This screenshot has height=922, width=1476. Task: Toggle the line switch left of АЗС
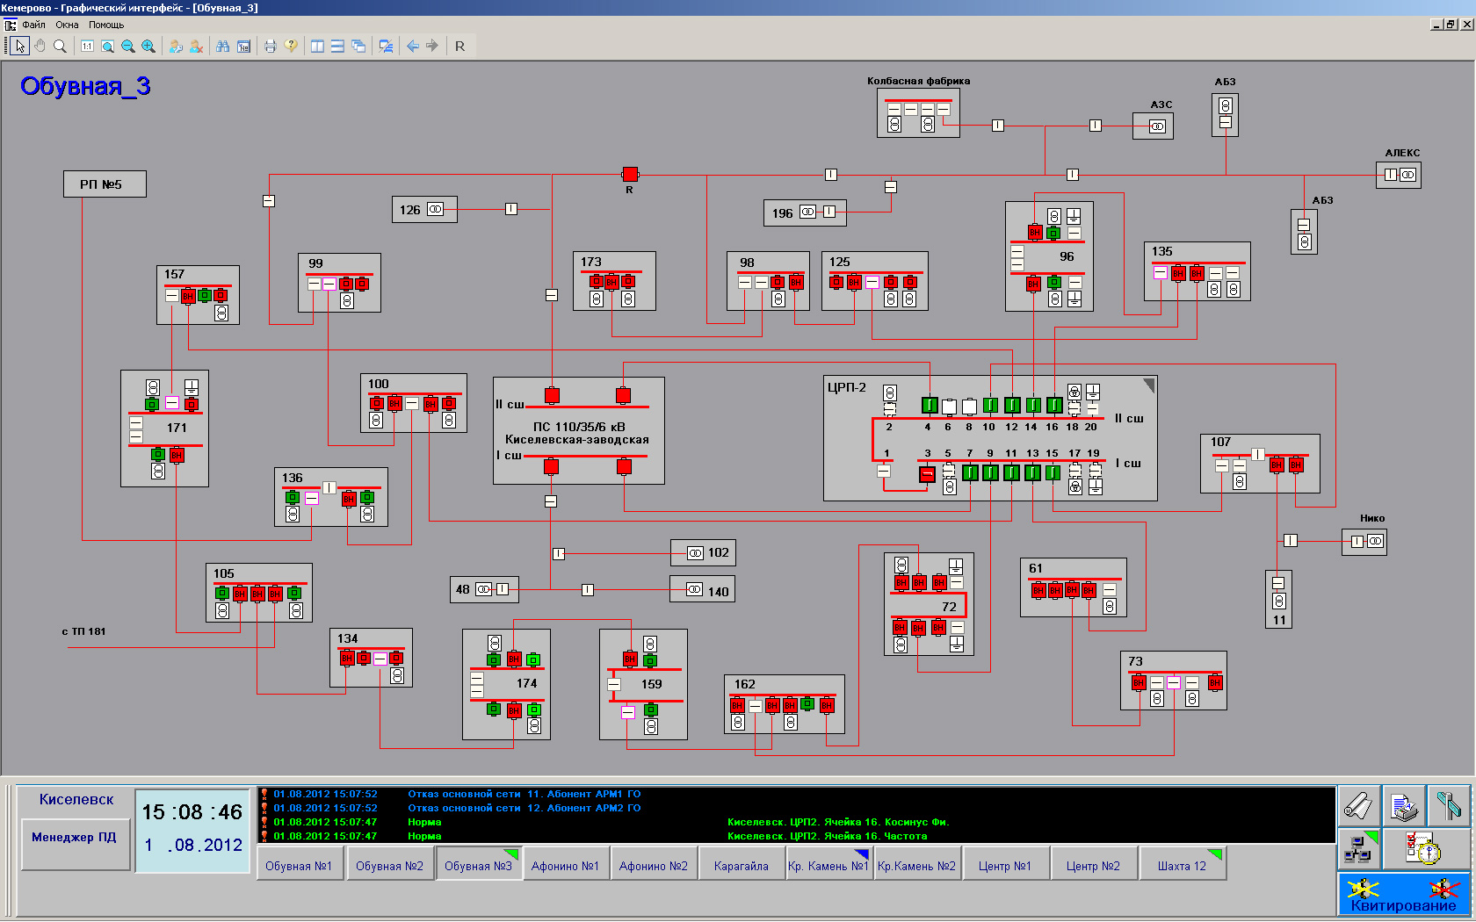pyautogui.click(x=1096, y=126)
